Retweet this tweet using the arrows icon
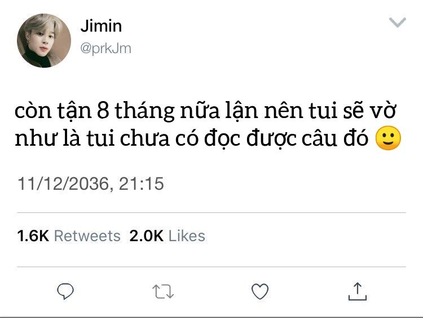 (163, 291)
